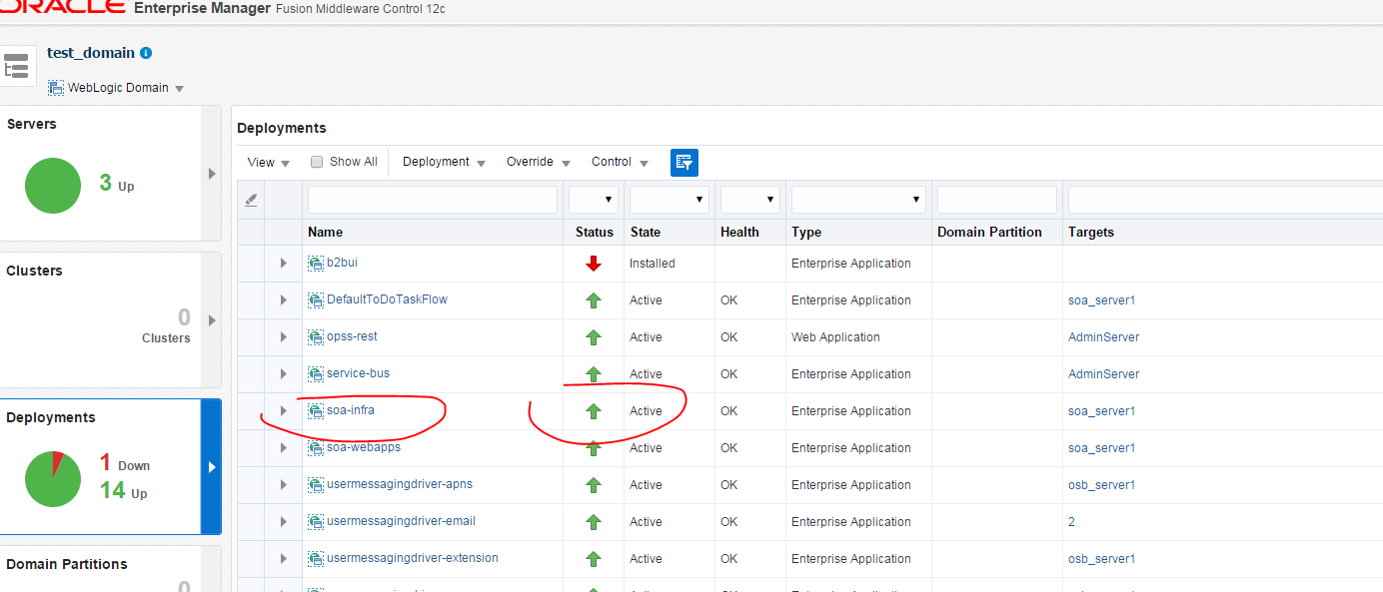Viewport: 1383px width, 592px height.
Task: Click the blue filter icon in Deployments toolbar
Action: 685,163
